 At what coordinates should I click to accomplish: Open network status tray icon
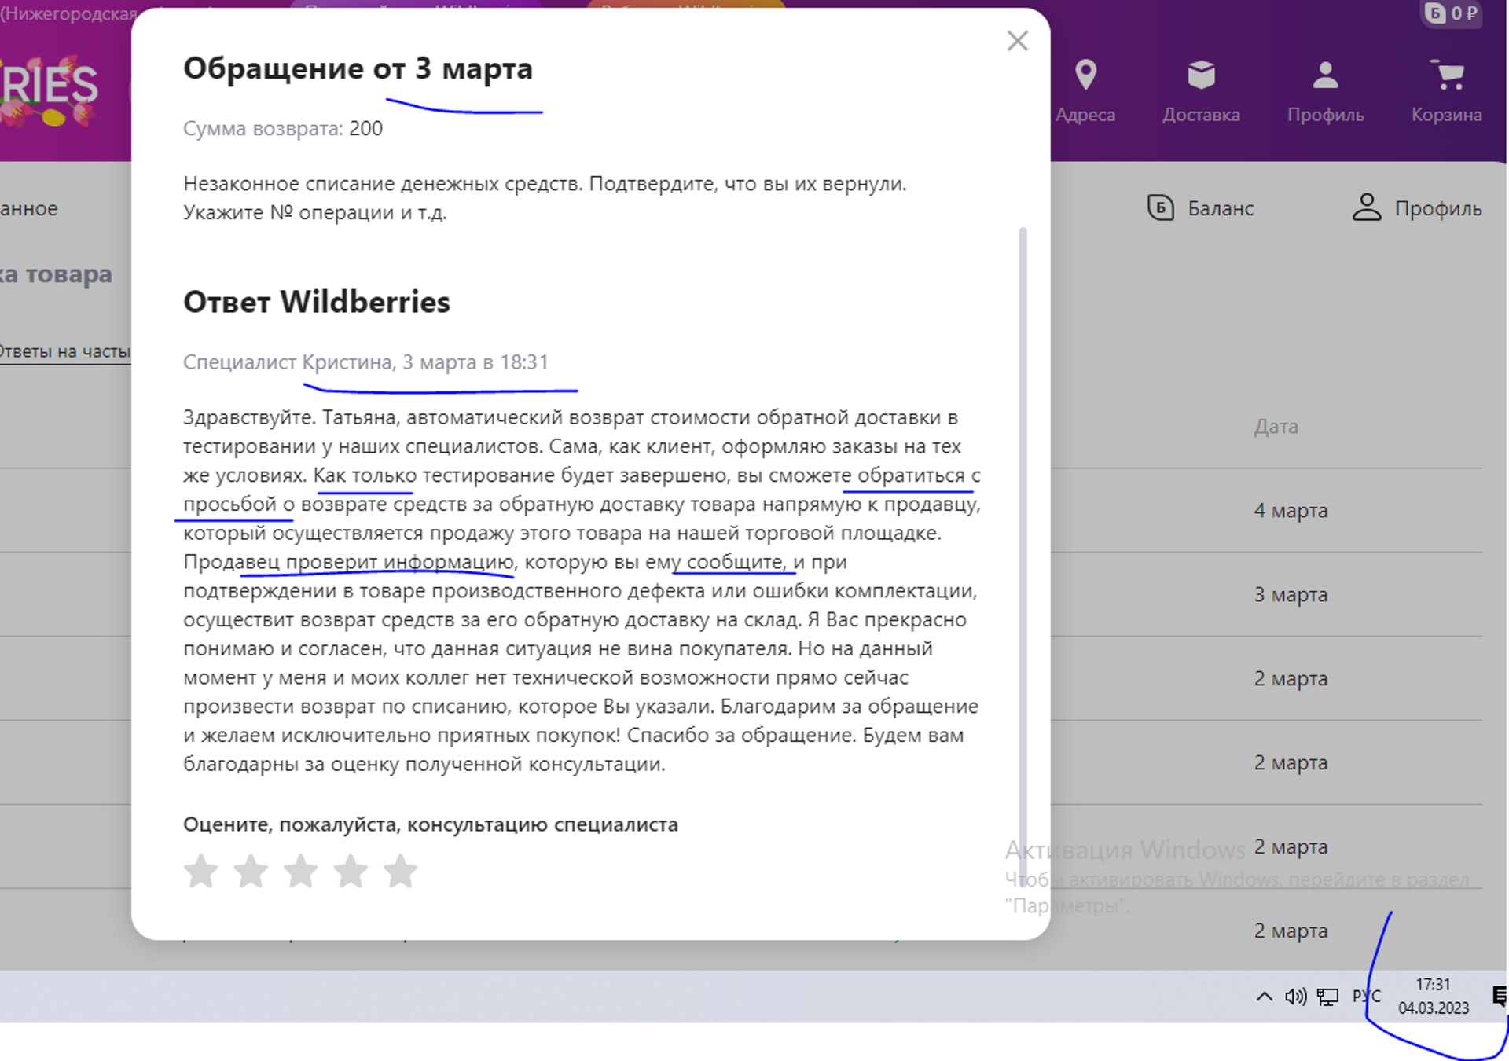point(1327,997)
